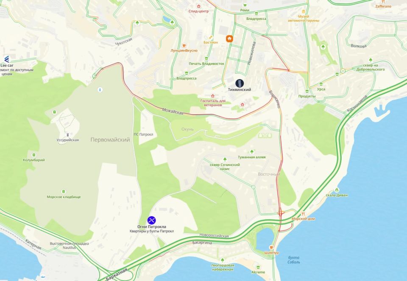Select the Шампур cafe icon

coord(271,247)
